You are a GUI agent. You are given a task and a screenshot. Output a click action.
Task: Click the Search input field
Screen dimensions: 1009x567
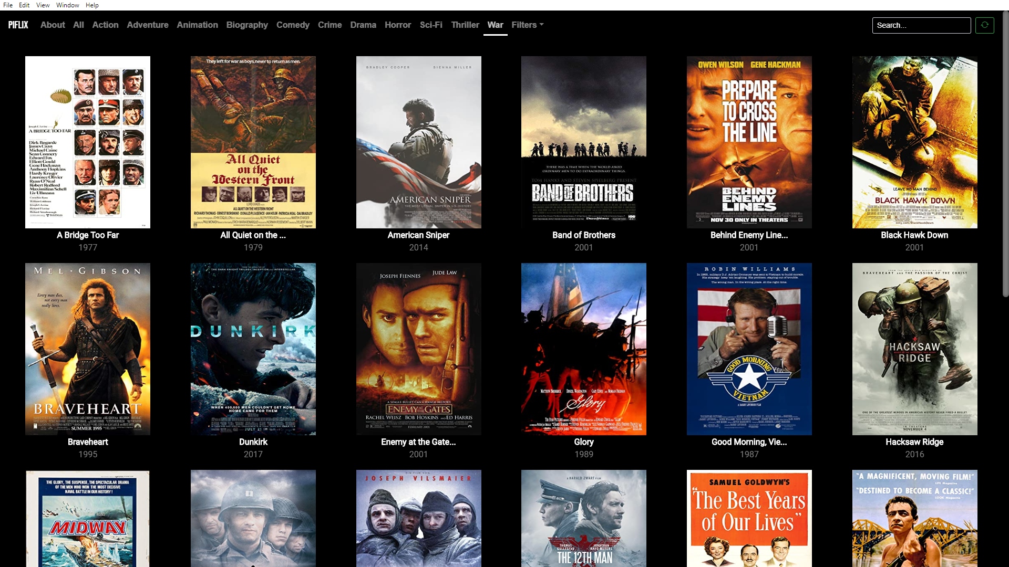[x=921, y=25]
